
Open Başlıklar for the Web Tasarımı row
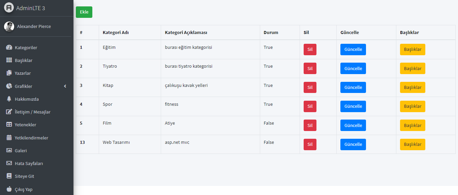(413, 144)
